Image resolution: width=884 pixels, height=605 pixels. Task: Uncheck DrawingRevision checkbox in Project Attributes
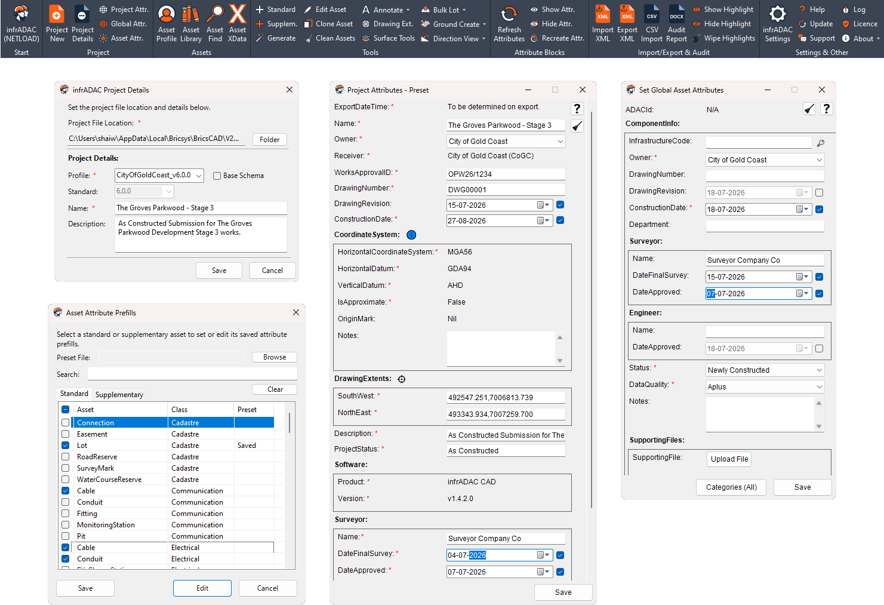(560, 205)
